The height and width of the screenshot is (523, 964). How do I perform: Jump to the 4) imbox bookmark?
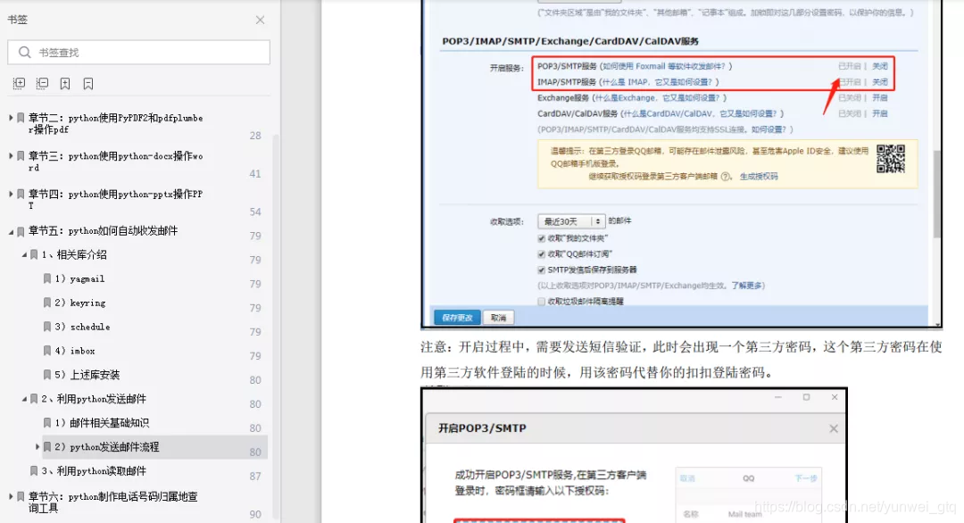tap(75, 351)
